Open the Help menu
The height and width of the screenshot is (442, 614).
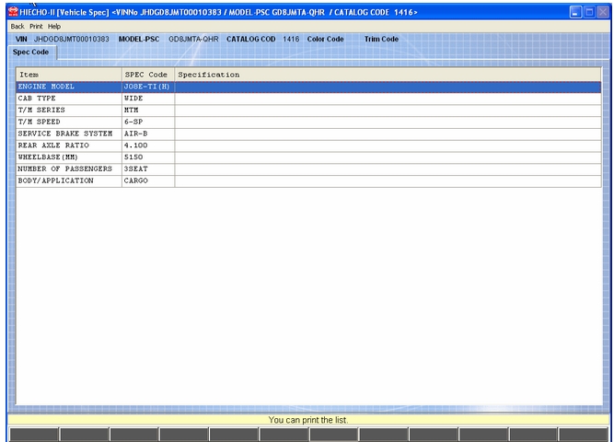point(54,26)
